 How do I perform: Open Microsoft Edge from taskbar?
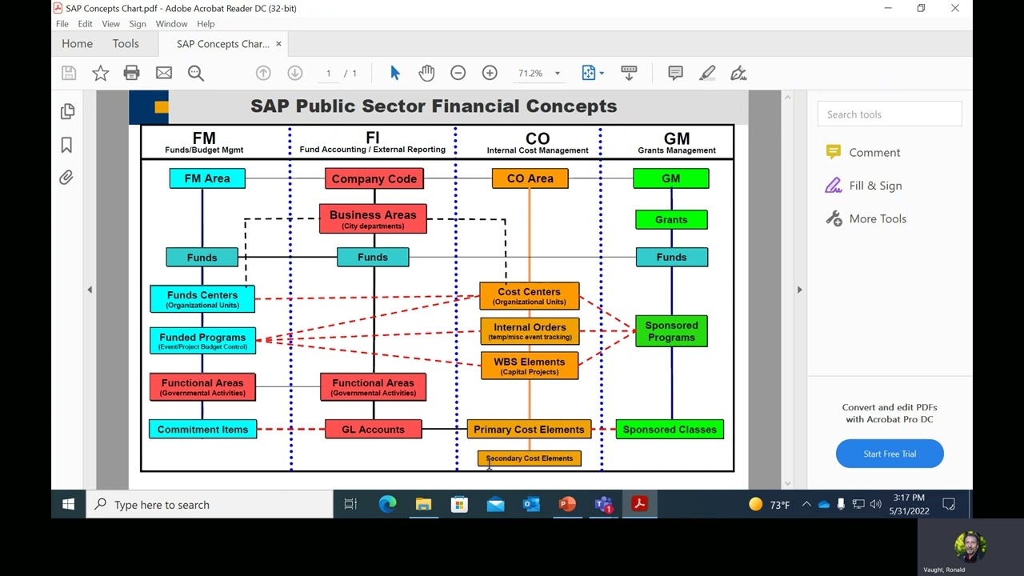(387, 504)
